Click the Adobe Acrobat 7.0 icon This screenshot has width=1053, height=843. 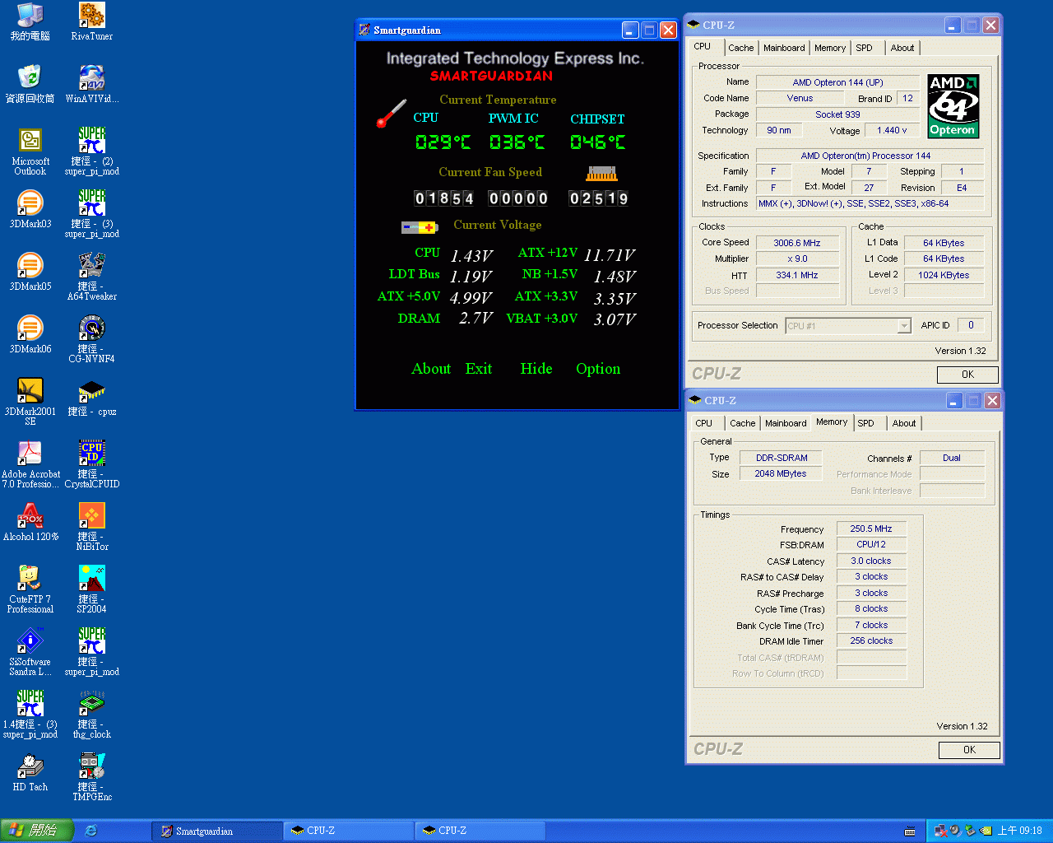coord(30,453)
